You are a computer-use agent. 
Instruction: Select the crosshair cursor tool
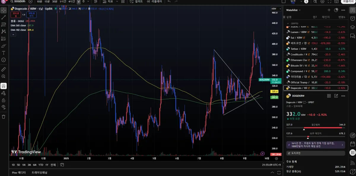(4, 10)
